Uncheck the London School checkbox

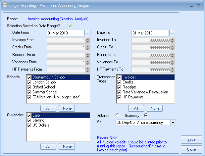click(x=29, y=82)
